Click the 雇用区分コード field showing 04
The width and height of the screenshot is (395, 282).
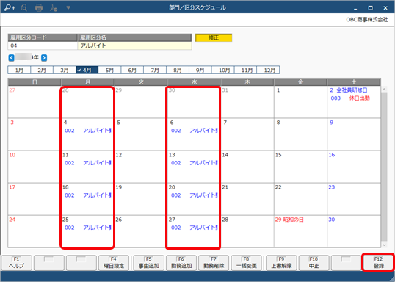click(x=43, y=46)
